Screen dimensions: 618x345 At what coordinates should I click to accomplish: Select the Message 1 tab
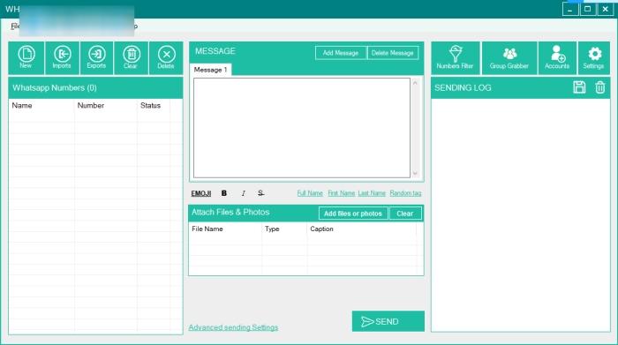coord(210,70)
